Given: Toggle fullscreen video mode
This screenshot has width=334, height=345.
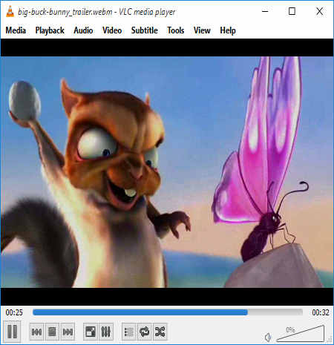Looking at the screenshot, I should pos(91,332).
